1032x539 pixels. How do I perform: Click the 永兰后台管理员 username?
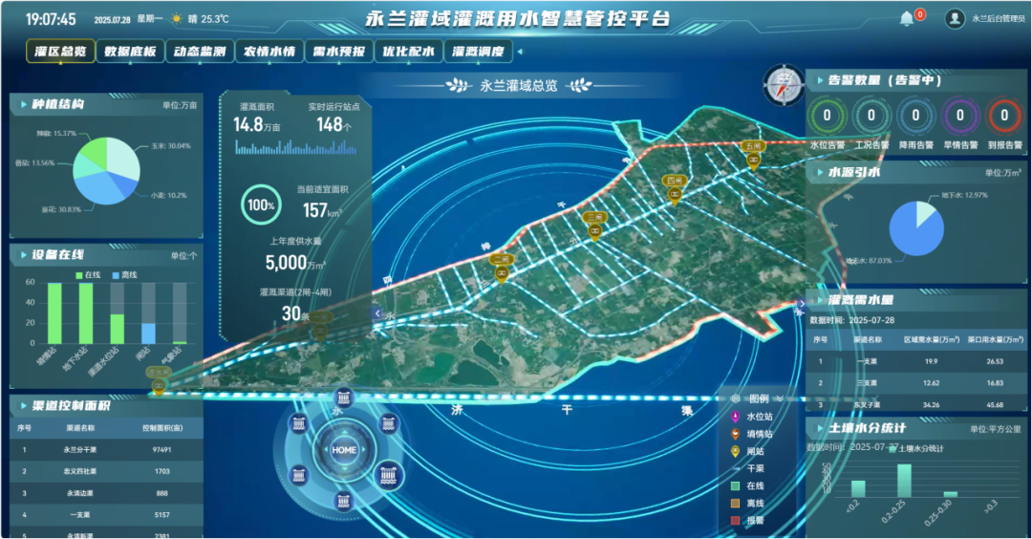click(998, 19)
